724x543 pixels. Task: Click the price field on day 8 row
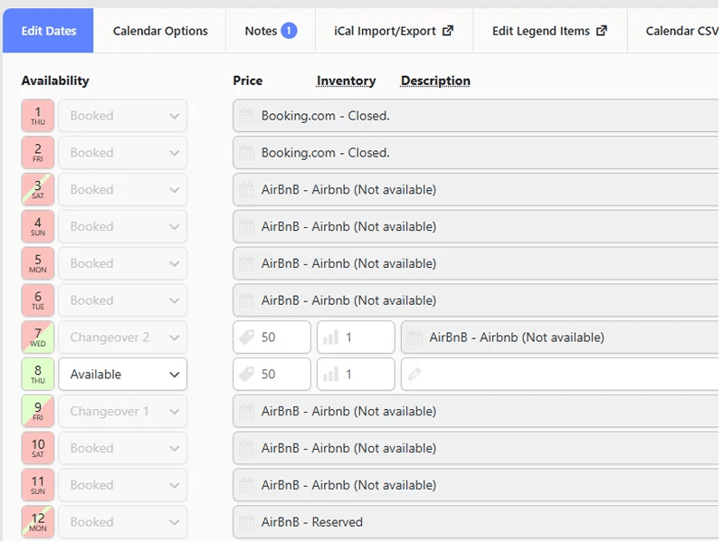(281, 374)
